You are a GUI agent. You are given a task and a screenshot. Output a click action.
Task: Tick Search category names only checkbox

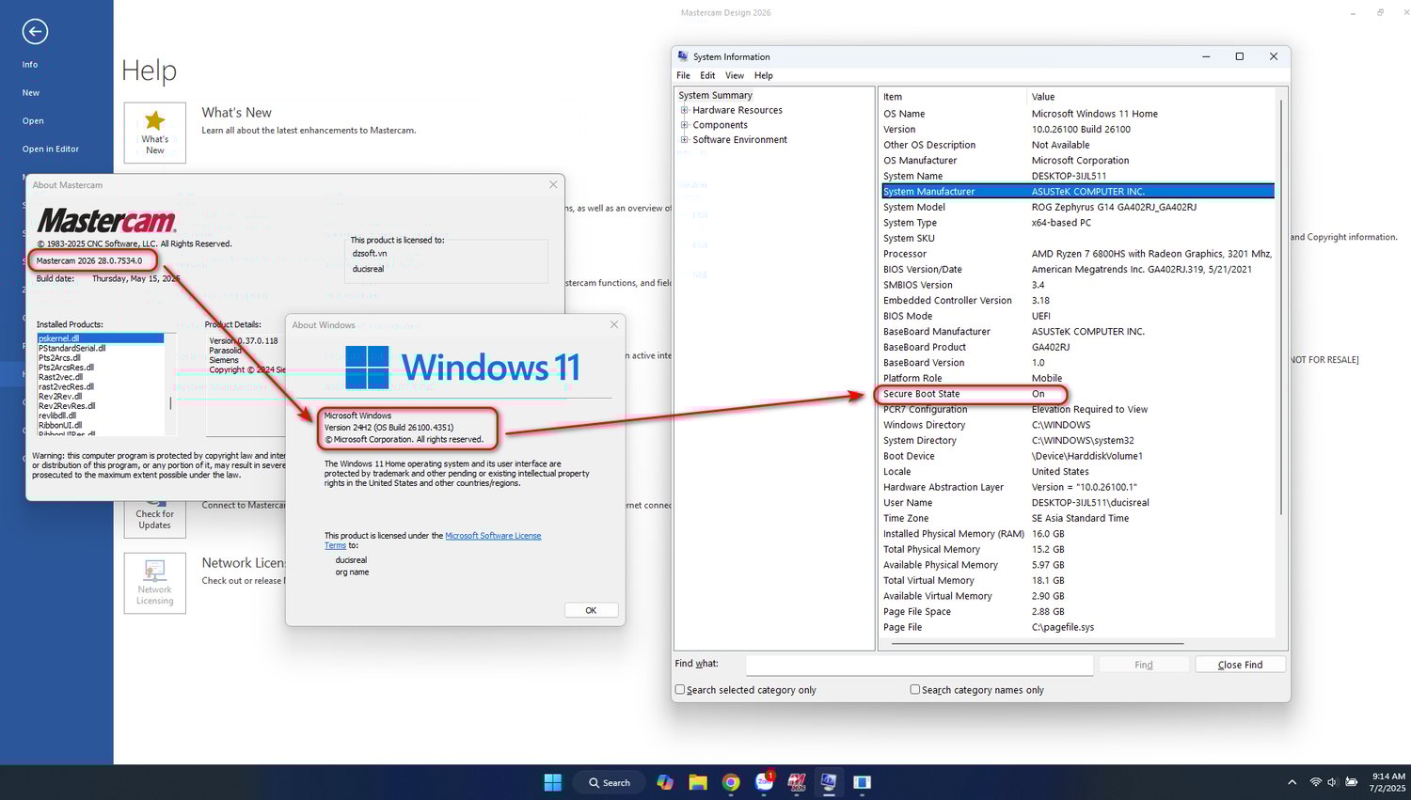pos(915,689)
